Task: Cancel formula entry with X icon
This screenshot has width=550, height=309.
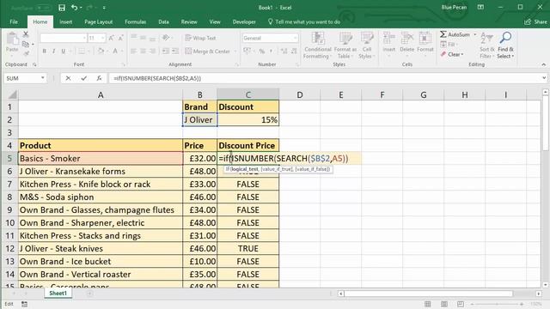Action: click(x=68, y=78)
